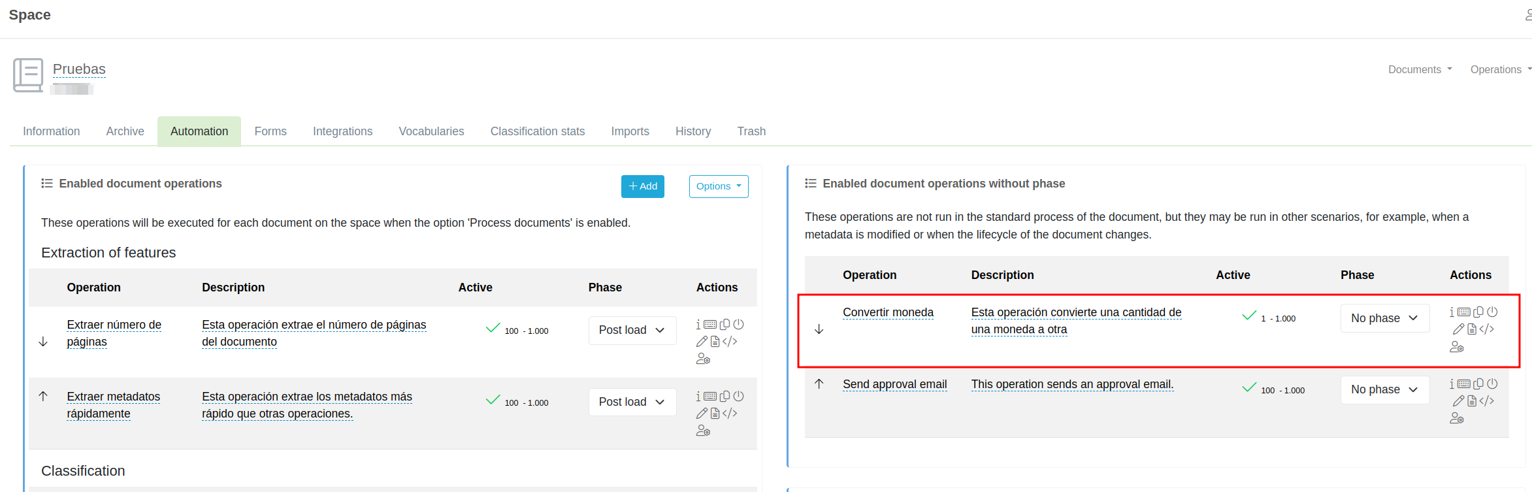Click the keyboard icon for Convertir moneda
Image resolution: width=1532 pixels, height=492 pixels.
point(1463,312)
